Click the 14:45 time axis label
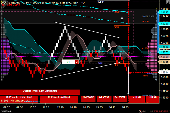Viewport: 170px width, 113px height. pos(86,108)
